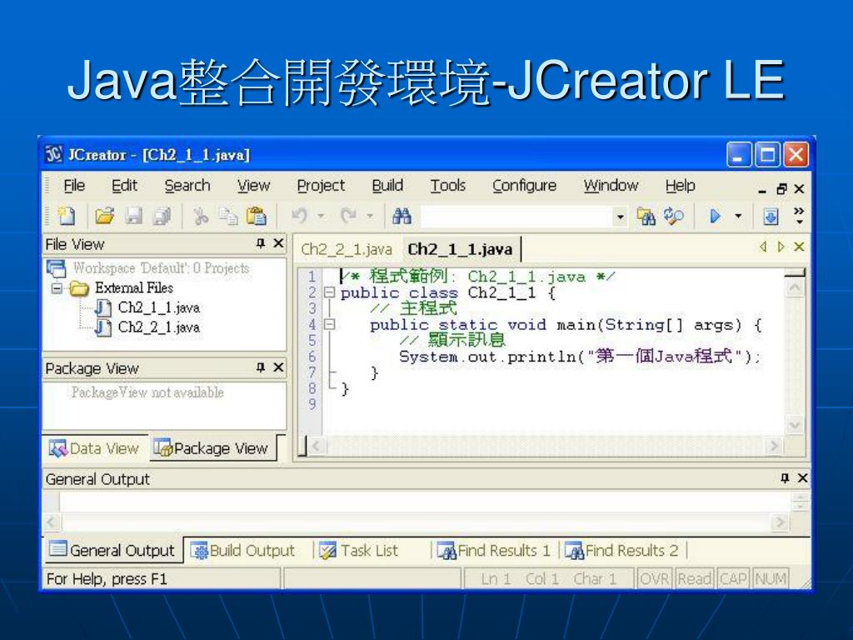Switch to the Build Output tab
Screen dimensions: 853x640
coord(242,551)
